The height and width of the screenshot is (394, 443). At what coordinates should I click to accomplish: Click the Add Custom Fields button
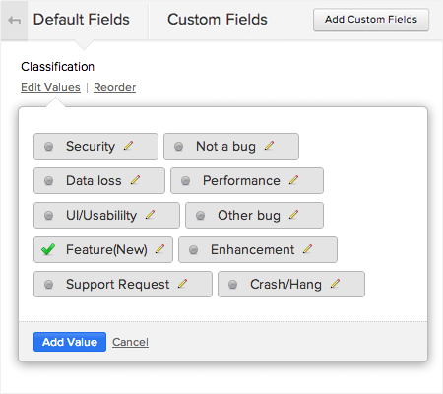click(x=371, y=20)
